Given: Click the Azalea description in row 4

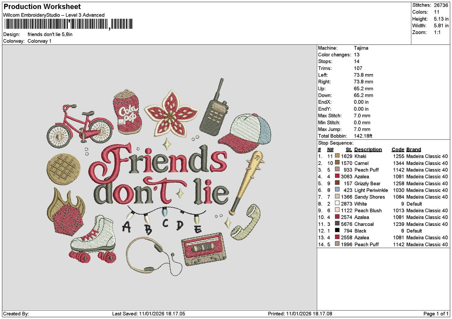Looking at the screenshot, I should coord(362,177).
